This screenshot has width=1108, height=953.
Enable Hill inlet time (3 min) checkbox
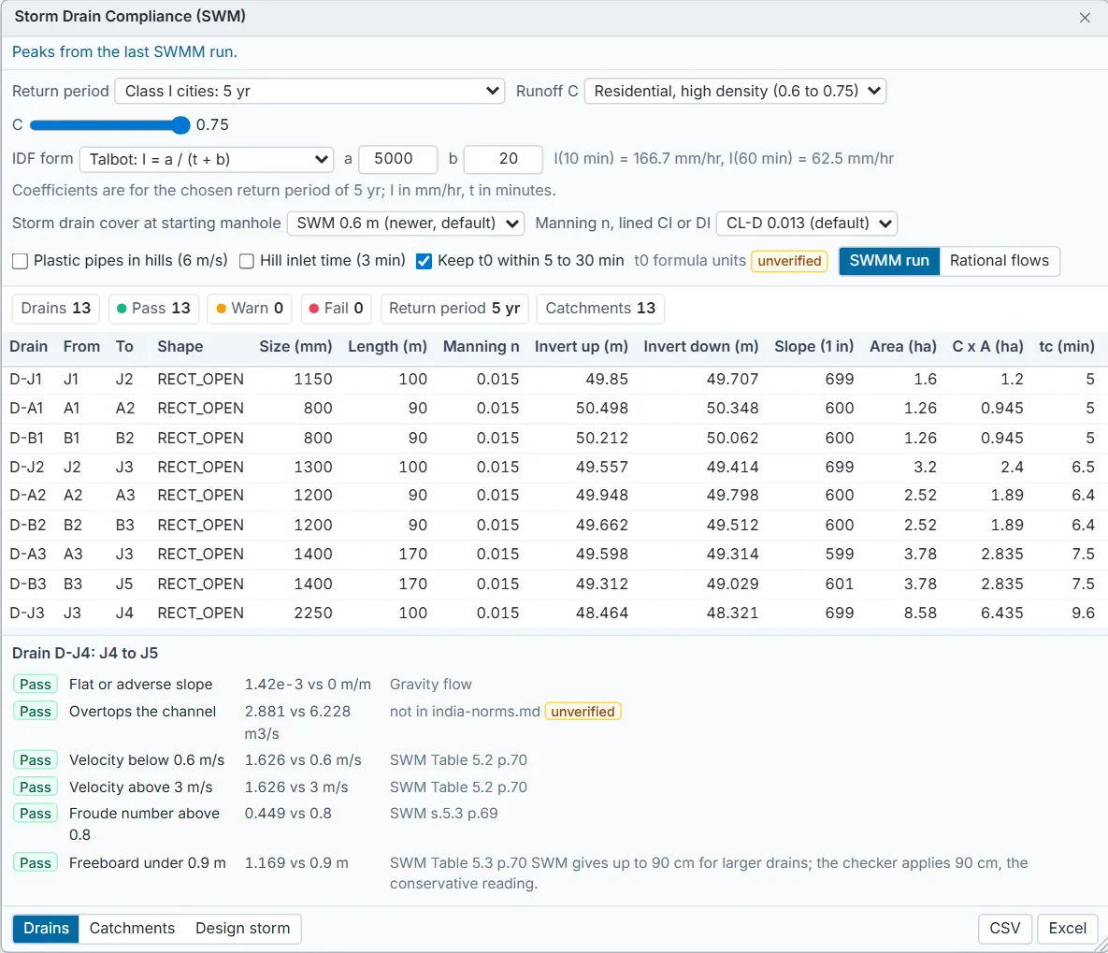(x=247, y=262)
